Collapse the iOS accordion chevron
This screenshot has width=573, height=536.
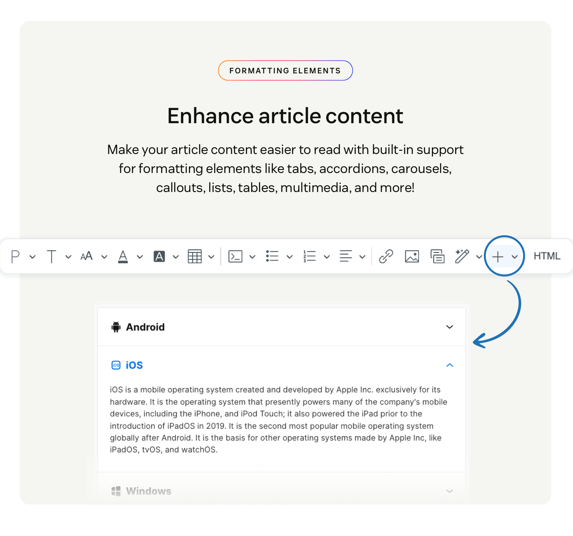[x=450, y=365]
